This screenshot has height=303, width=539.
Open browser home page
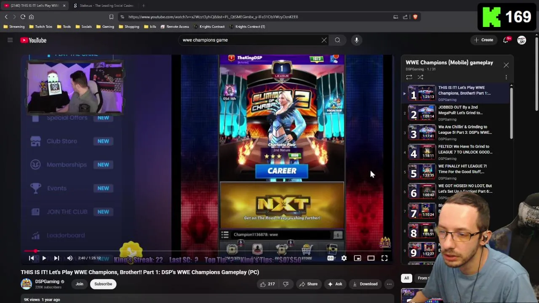pos(31,17)
